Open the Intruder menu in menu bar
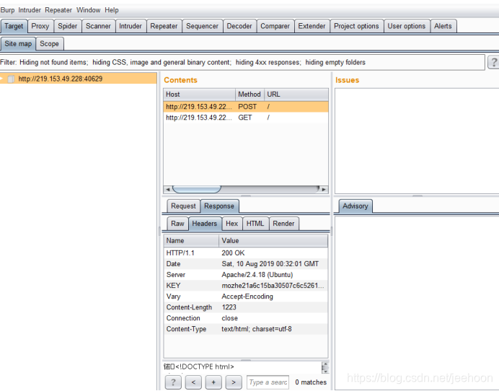Screen dimensions: 499x391 [x=30, y=10]
